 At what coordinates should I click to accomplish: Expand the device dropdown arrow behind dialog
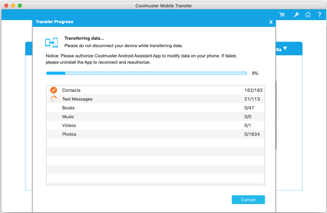point(285,49)
